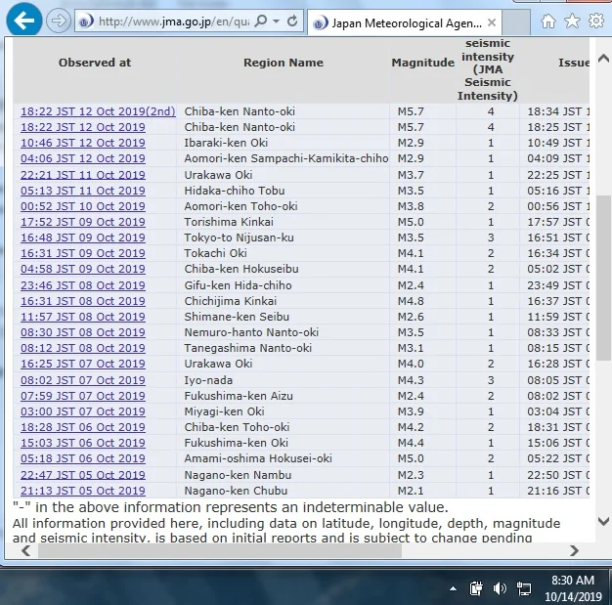Click the horizontal scrollbar right arrow

coord(574,550)
